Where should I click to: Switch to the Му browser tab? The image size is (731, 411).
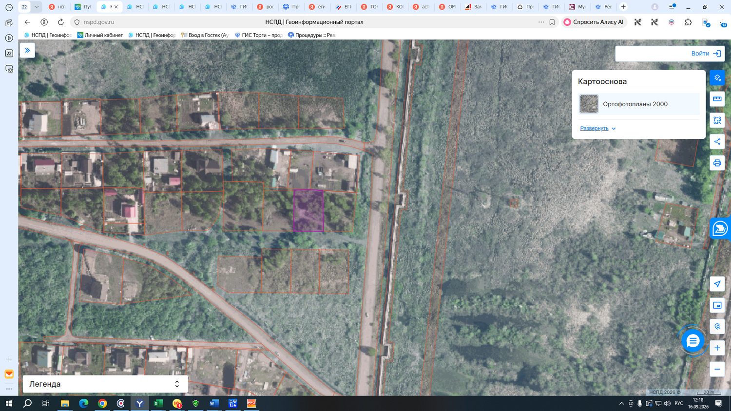577,7
